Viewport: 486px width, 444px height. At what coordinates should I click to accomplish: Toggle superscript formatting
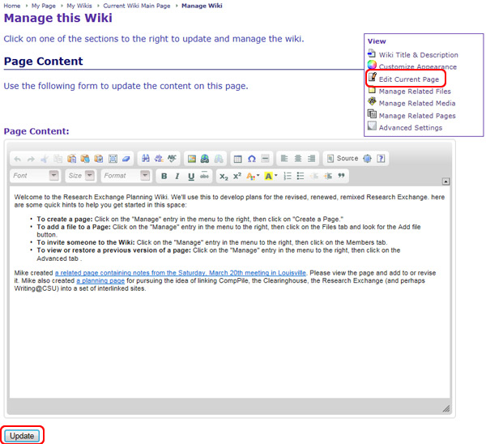pos(237,176)
